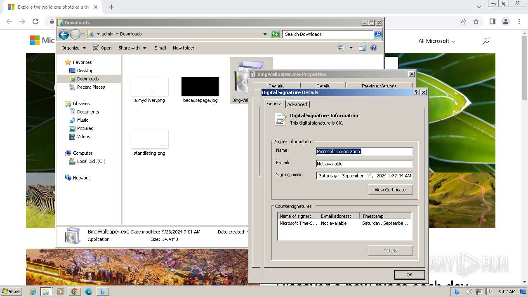Toggle the preview pane icon in Explorer
The image size is (528, 297).
coord(362,48)
